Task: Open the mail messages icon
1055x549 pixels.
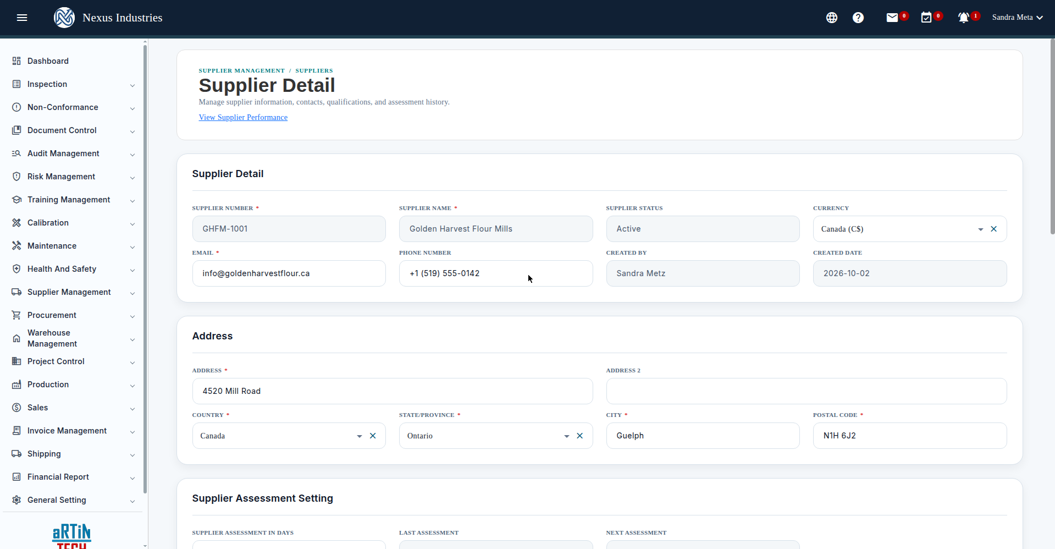Action: 892,18
